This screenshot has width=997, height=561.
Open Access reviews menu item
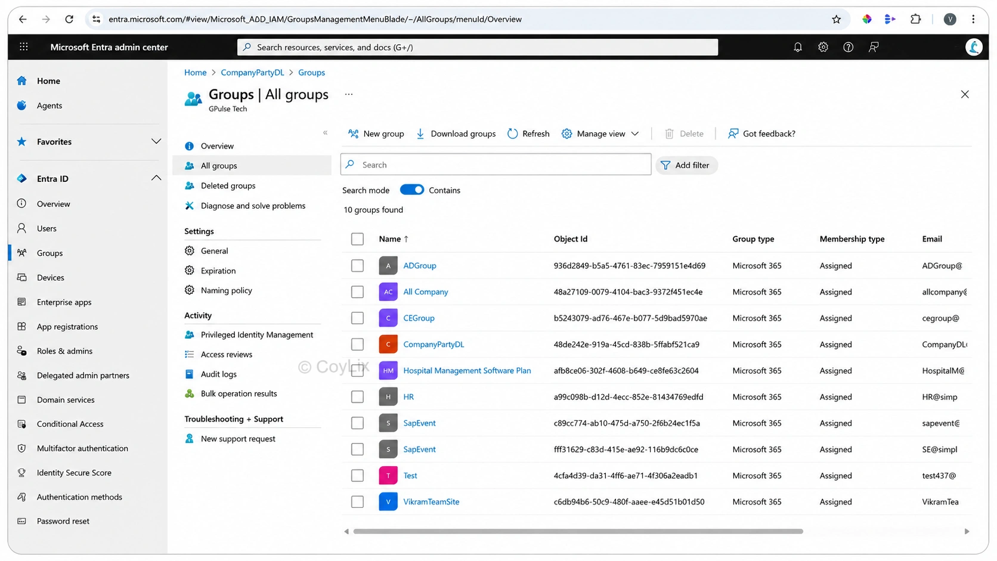click(226, 354)
